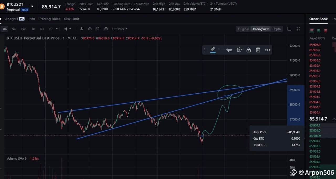Open the BTCUSDT trading pair selector arrow

pyautogui.click(x=32, y=6)
